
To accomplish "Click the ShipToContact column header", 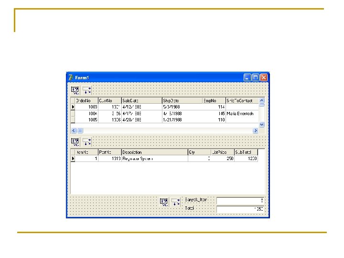I will coord(242,101).
